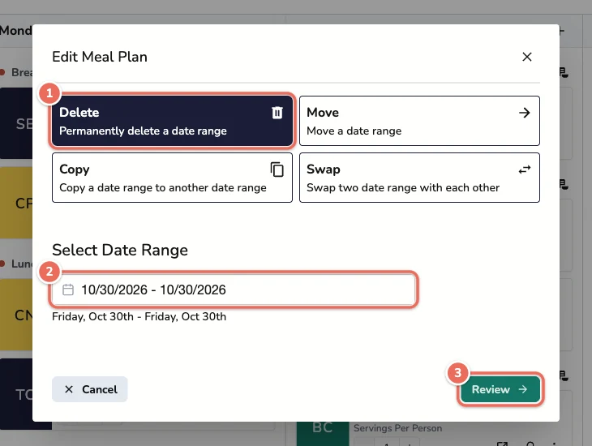Image resolution: width=592 pixels, height=446 pixels.
Task: Click the swap arrows icon on Swap card
Action: (x=525, y=170)
